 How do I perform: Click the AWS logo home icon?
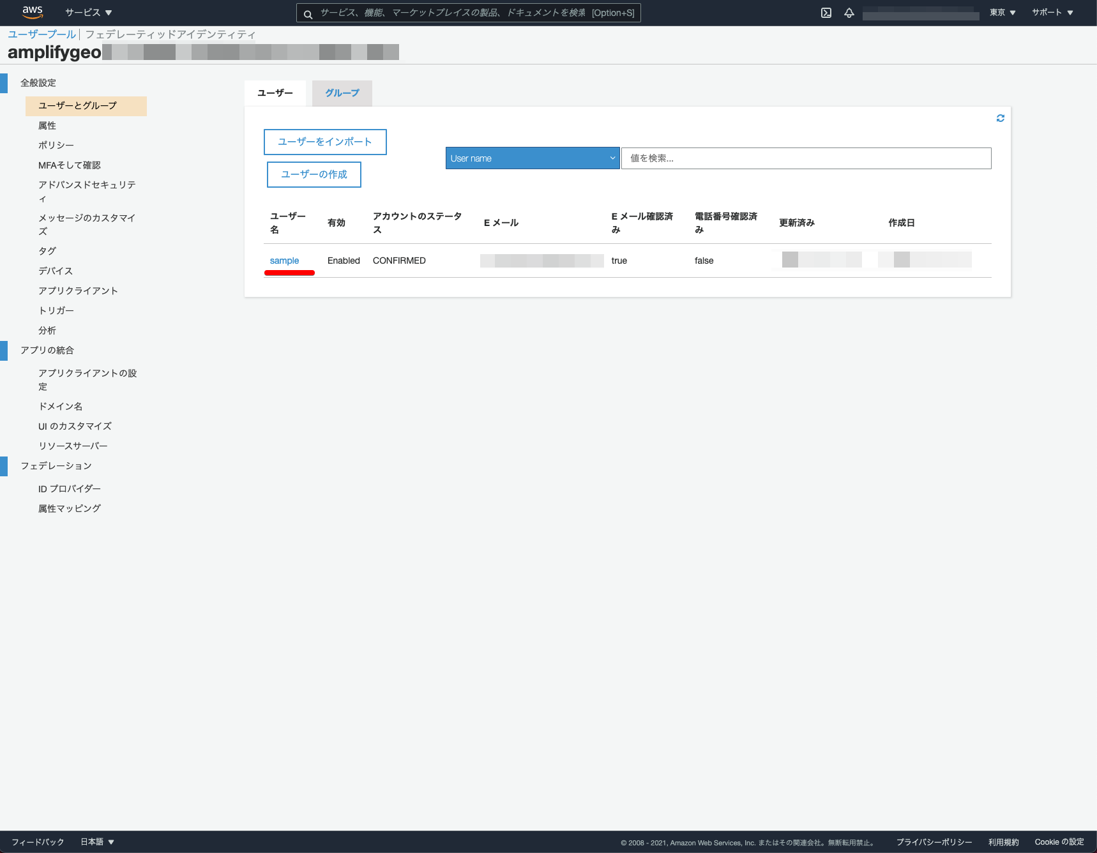click(x=33, y=12)
